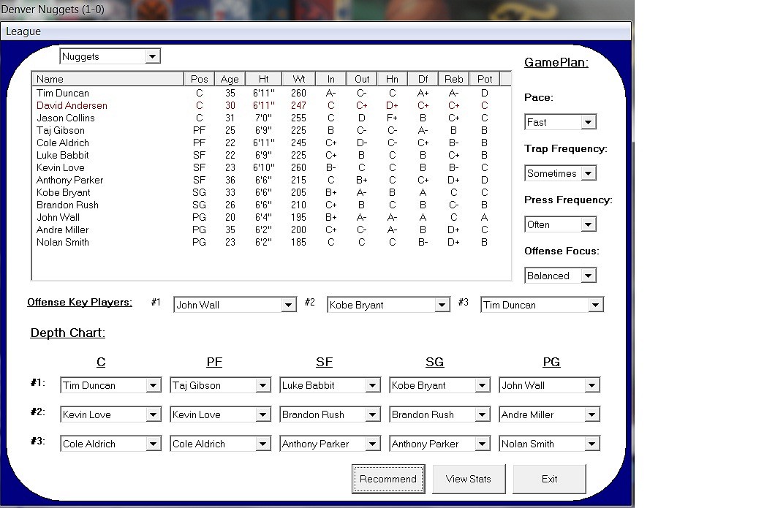Open the #3 SF dropdown Anthony Parker
This screenshot has width=775, height=508.
330,444
